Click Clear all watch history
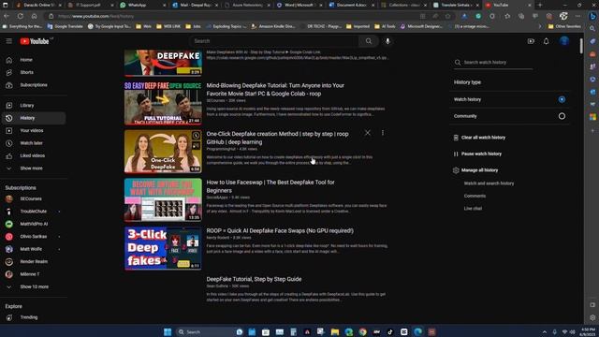The height and width of the screenshot is (337, 599). pos(483,138)
